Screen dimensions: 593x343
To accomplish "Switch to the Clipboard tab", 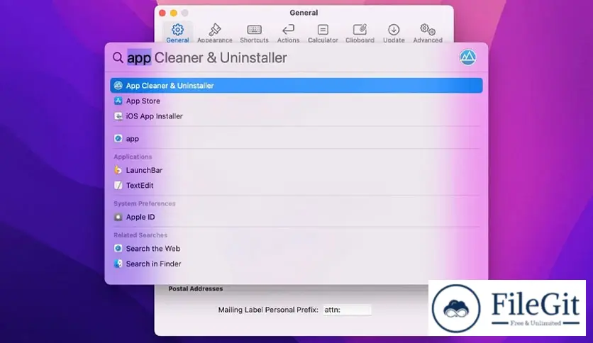I will (360, 33).
